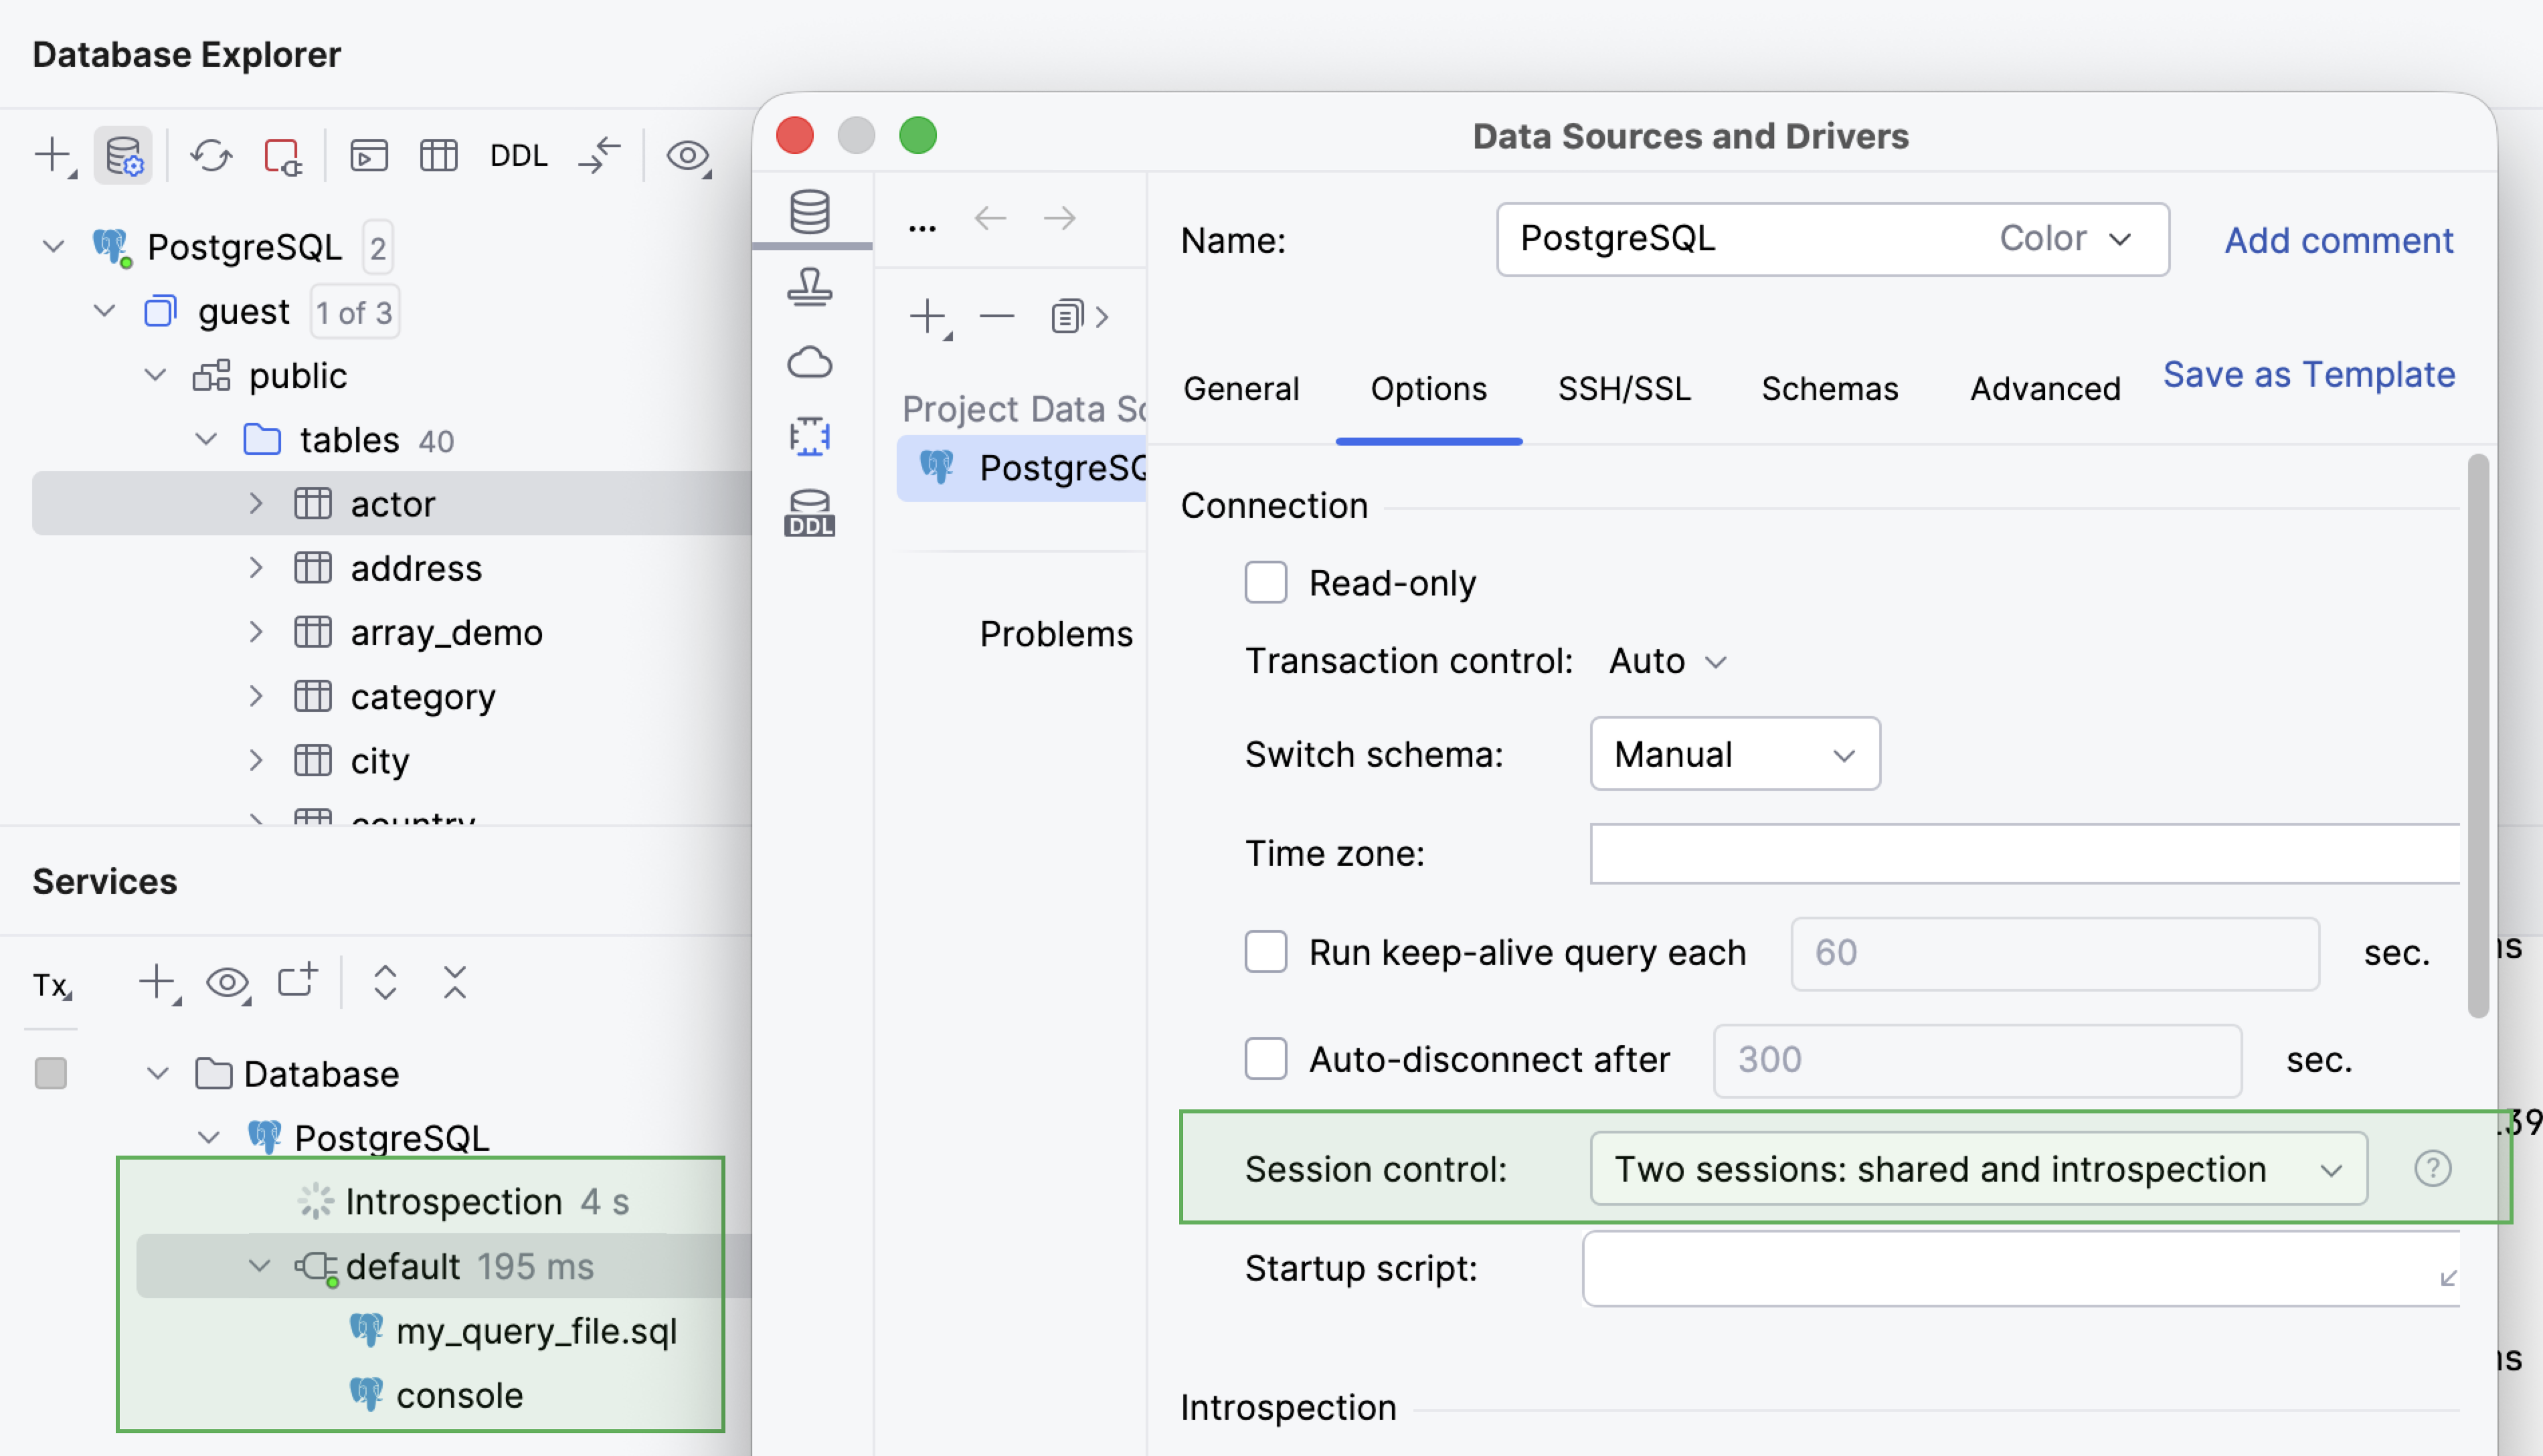Open query console icon in Database Explorer toolbar
The width and height of the screenshot is (2543, 1456).
(x=369, y=156)
